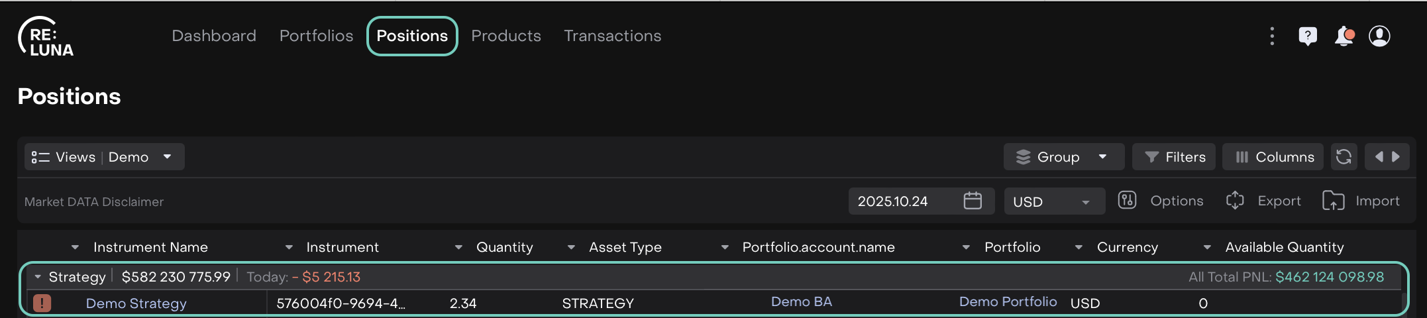
Task: Open the help question mark icon
Action: click(1307, 36)
